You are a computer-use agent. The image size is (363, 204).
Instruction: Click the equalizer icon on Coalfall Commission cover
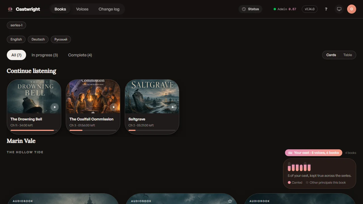93,112
